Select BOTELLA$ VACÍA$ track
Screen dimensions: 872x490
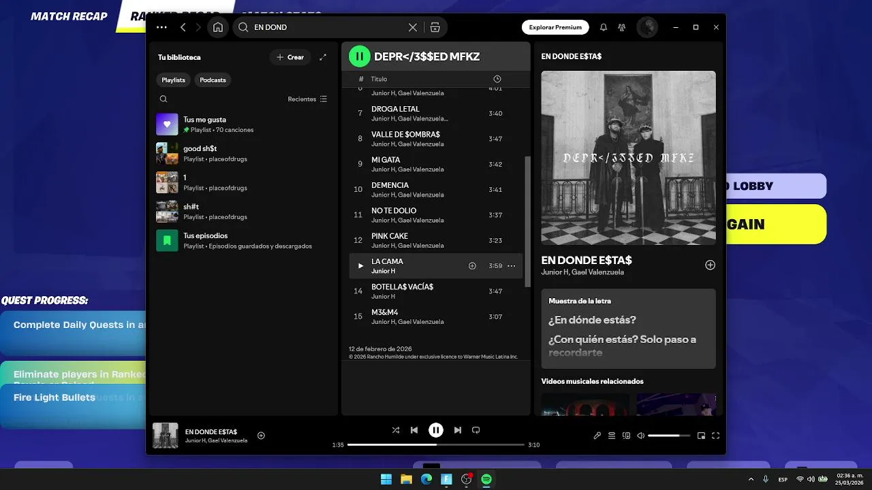[435, 291]
